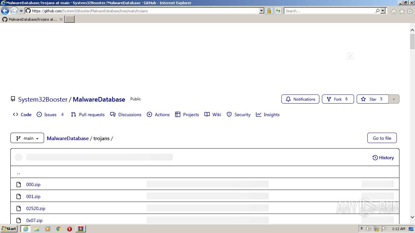Go back with the browser Back arrow
Viewport: 415px width, 233px height.
[x=5, y=11]
